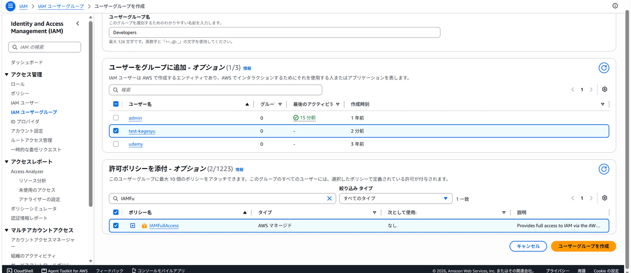Focus the users 検索 search field
The image size is (631, 273).
coord(215,90)
